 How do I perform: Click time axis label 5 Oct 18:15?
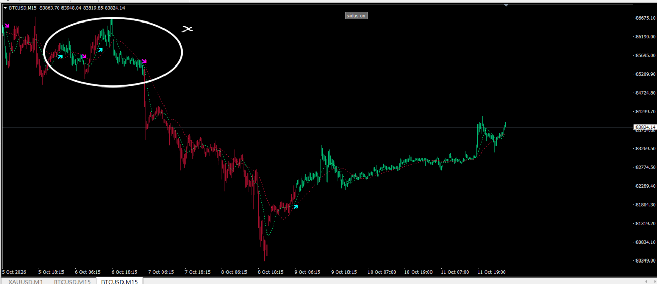tap(51, 272)
